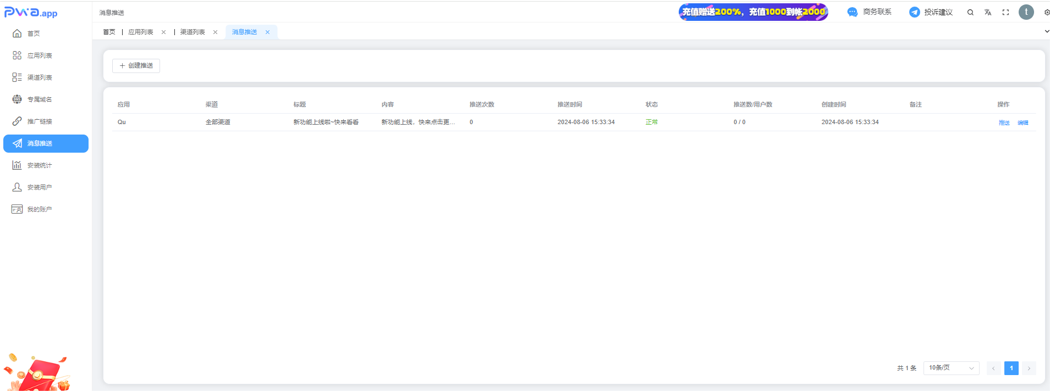Viewport: 1050px width, 391px height.
Task: Expand the tab list chevron at right
Action: coord(1046,31)
